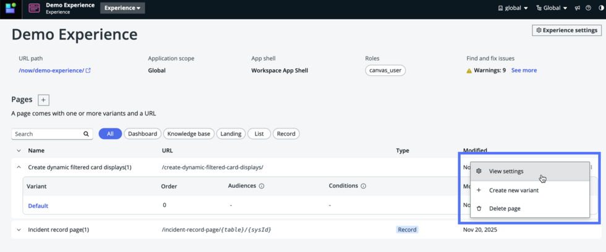This screenshot has width=606, height=252.
Task: Click the warnings triangle icon
Action: (x=469, y=70)
